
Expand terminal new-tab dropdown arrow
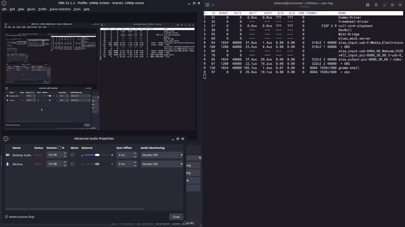(213, 5)
